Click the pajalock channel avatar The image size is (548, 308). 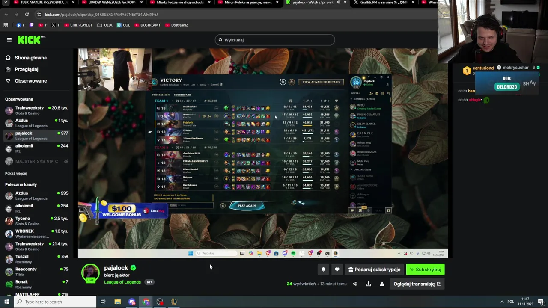pyautogui.click(x=90, y=273)
